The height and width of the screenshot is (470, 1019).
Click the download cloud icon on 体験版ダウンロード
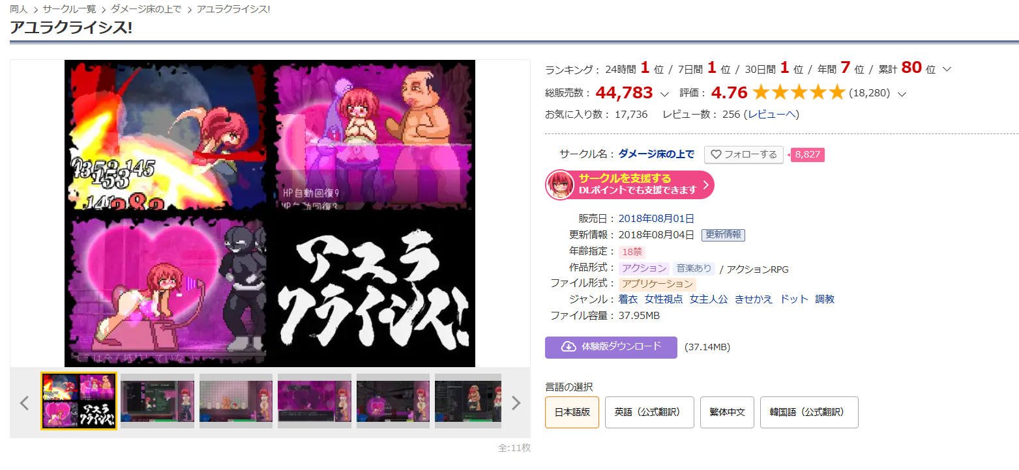pyautogui.click(x=569, y=347)
